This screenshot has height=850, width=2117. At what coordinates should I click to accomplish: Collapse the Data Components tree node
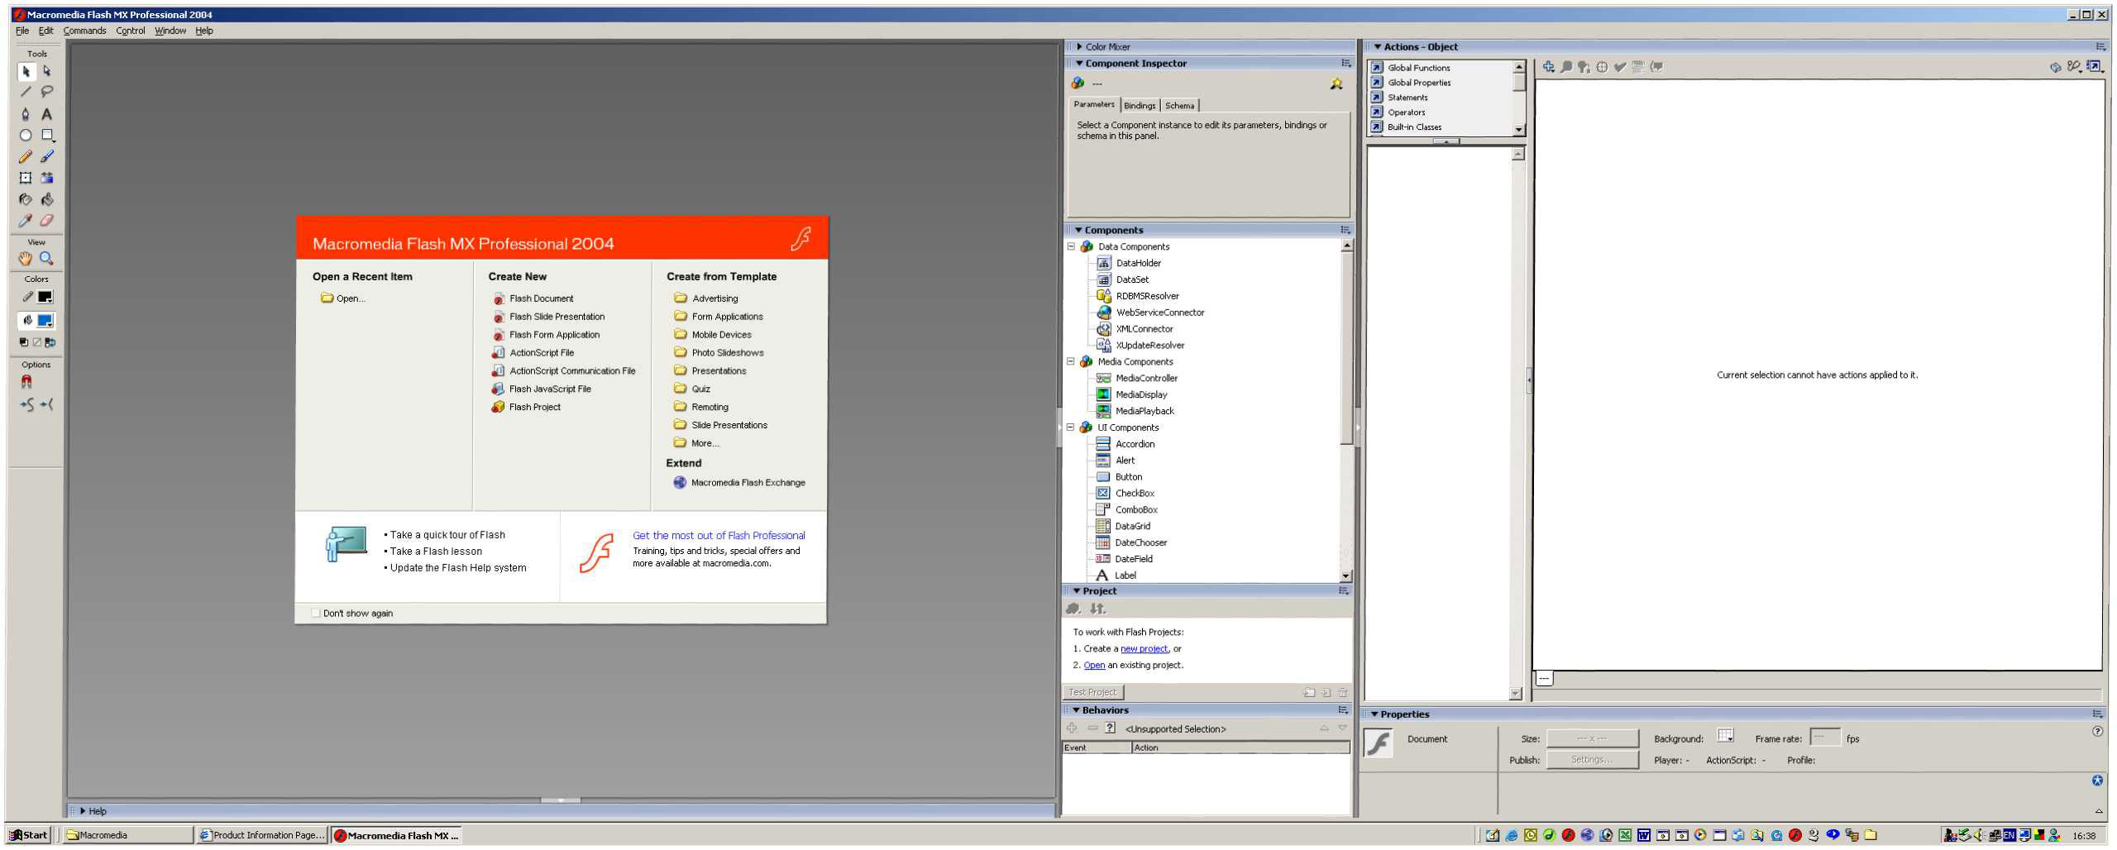pyautogui.click(x=1071, y=247)
